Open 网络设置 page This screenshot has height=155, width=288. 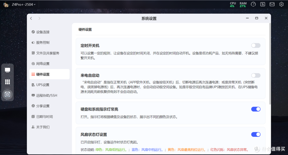[49, 64]
